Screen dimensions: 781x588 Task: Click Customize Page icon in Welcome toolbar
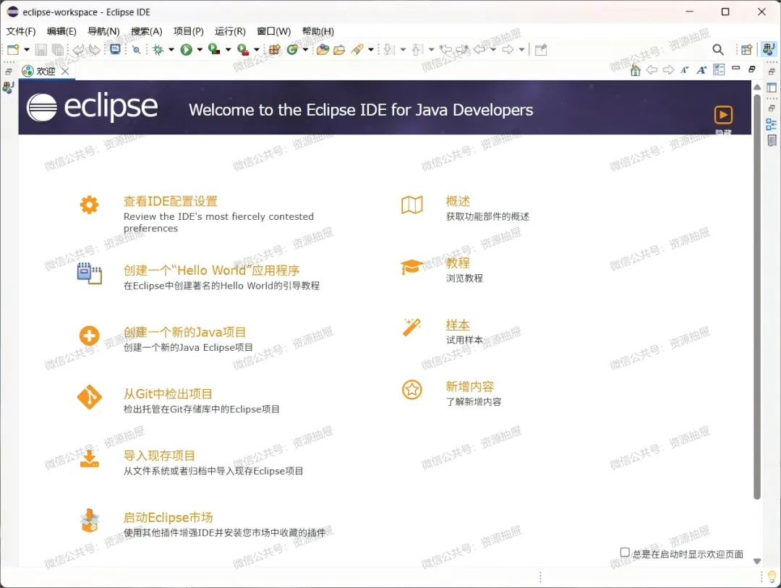[719, 69]
